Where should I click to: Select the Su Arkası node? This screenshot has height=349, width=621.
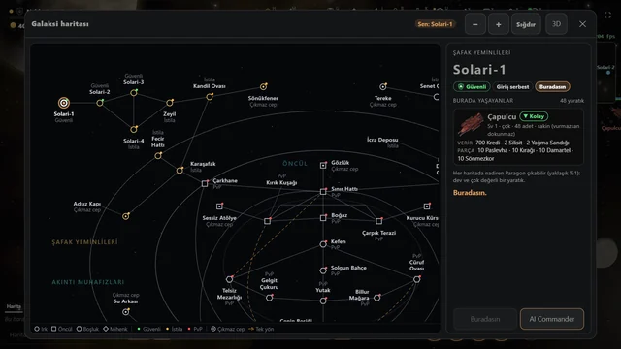coord(126,312)
